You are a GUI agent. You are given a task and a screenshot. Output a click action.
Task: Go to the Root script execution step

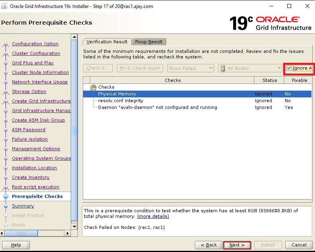[x=35, y=187]
